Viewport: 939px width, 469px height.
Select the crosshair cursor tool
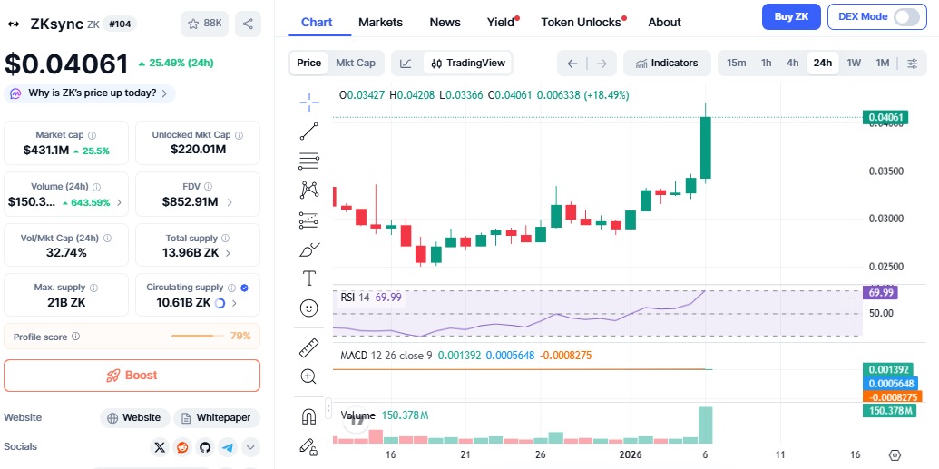click(x=309, y=101)
